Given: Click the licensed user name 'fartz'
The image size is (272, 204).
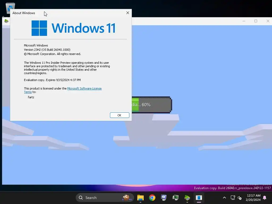Looking at the screenshot, I should 31,97.
